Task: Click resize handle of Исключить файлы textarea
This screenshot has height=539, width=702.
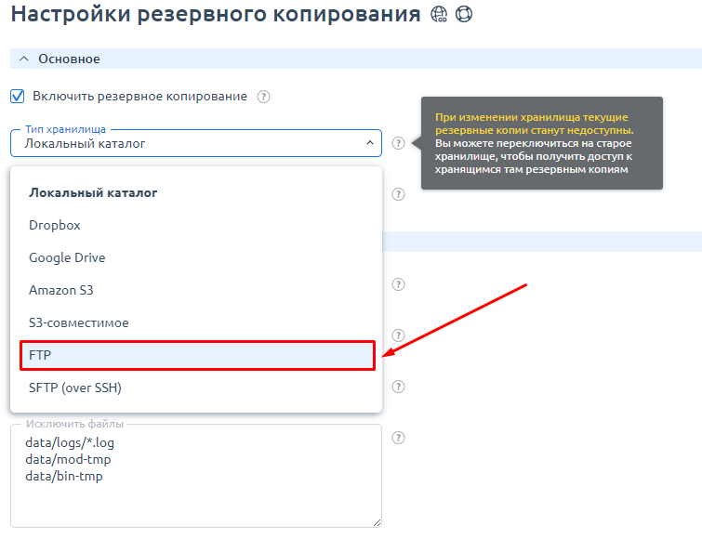Action: point(377,522)
